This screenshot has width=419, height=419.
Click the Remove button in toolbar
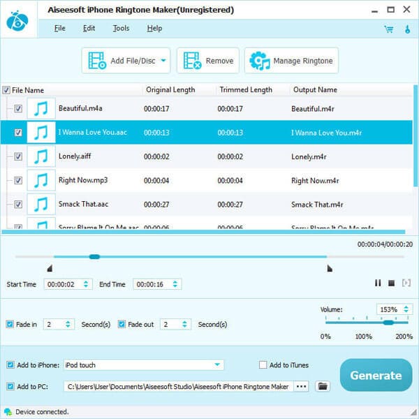[x=208, y=61]
